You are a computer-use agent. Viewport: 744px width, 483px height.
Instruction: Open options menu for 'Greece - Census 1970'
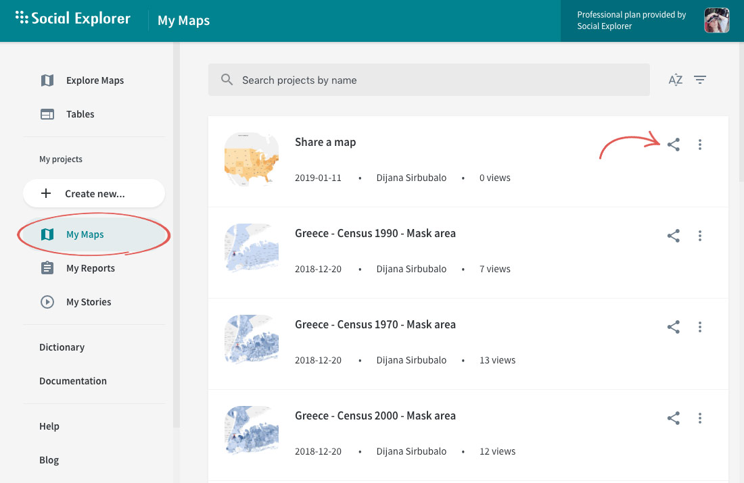pos(700,327)
